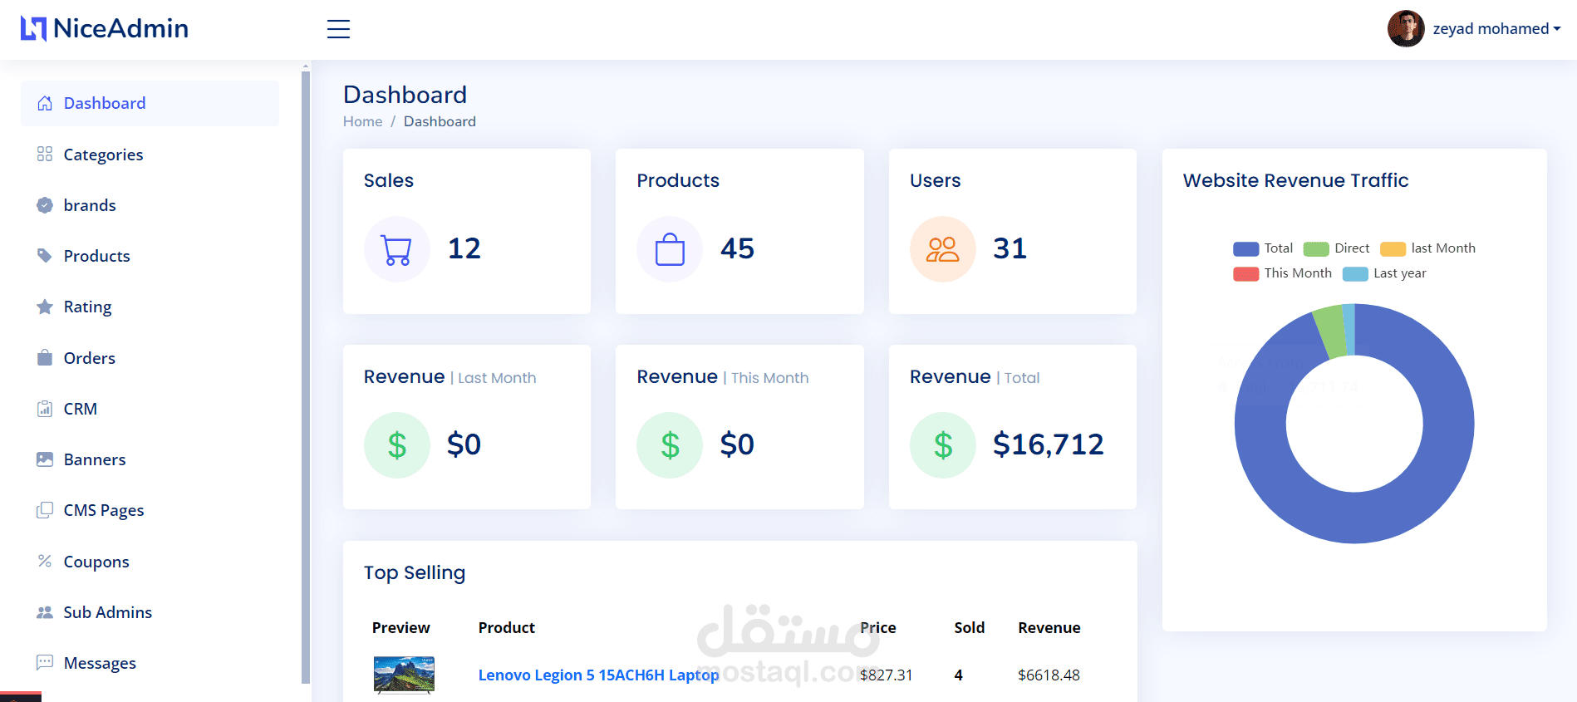The height and width of the screenshot is (702, 1577).
Task: Click the Products count value 45
Action: [x=737, y=248]
